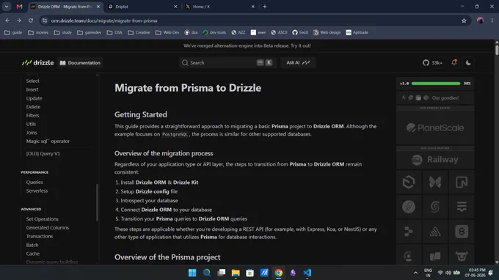This screenshot has height=280, width=499.
Task: Open the Serverless performance page
Action: [37, 191]
